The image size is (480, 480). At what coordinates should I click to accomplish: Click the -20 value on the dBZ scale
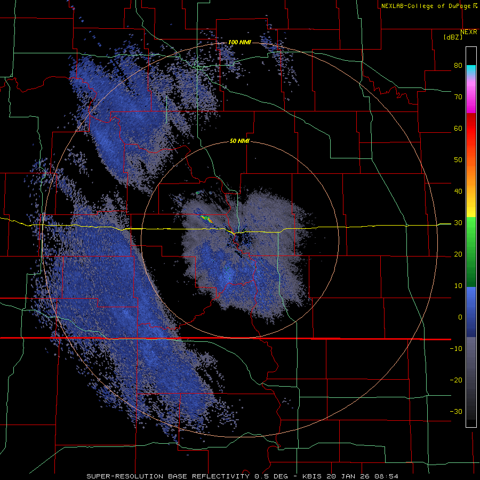pos(456,380)
